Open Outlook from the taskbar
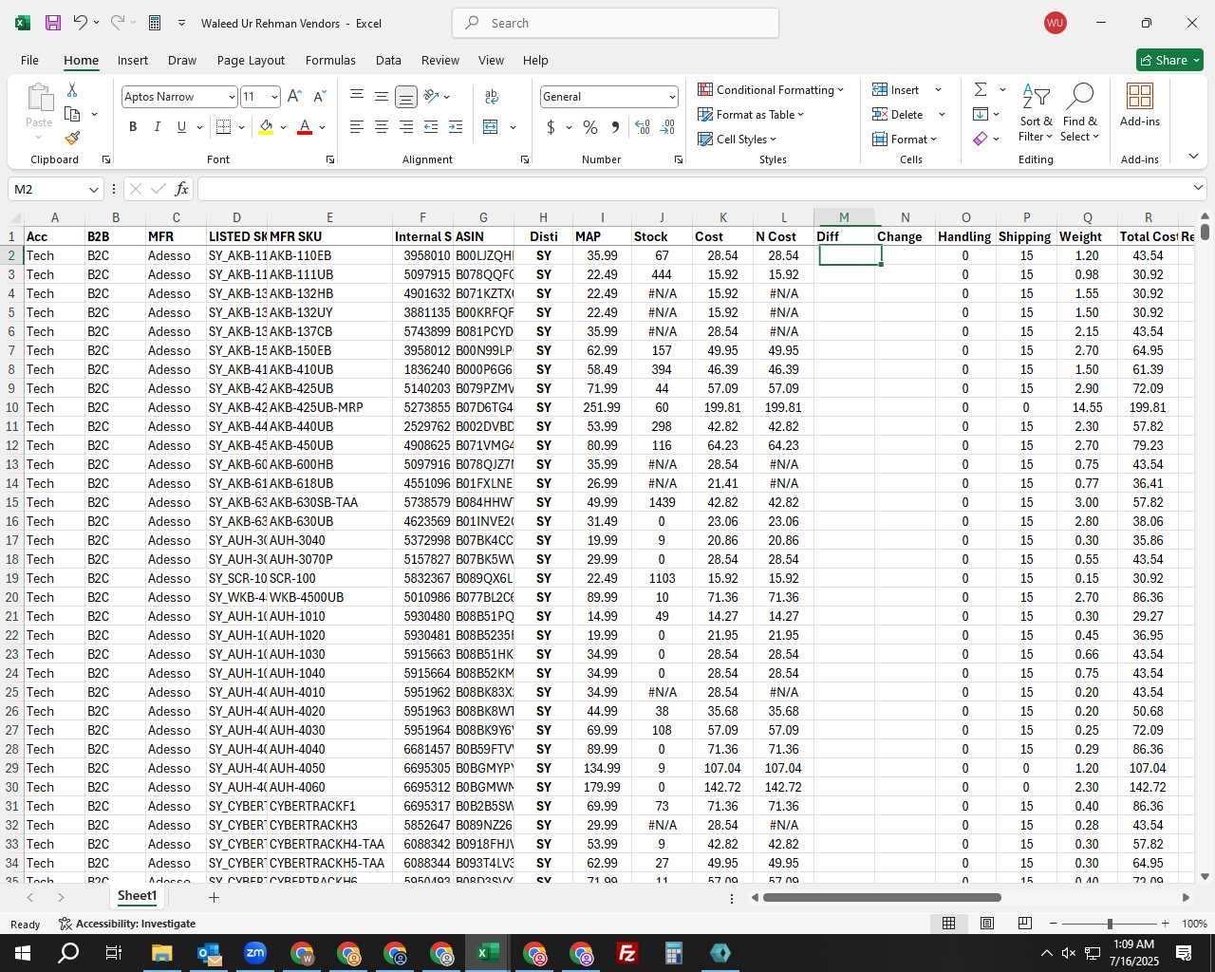The height and width of the screenshot is (972, 1215). point(209,953)
